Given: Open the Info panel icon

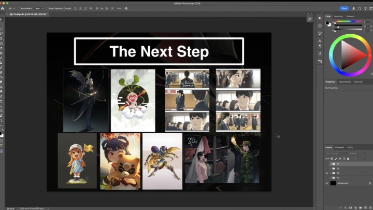Looking at the screenshot, I should pyautogui.click(x=320, y=26).
